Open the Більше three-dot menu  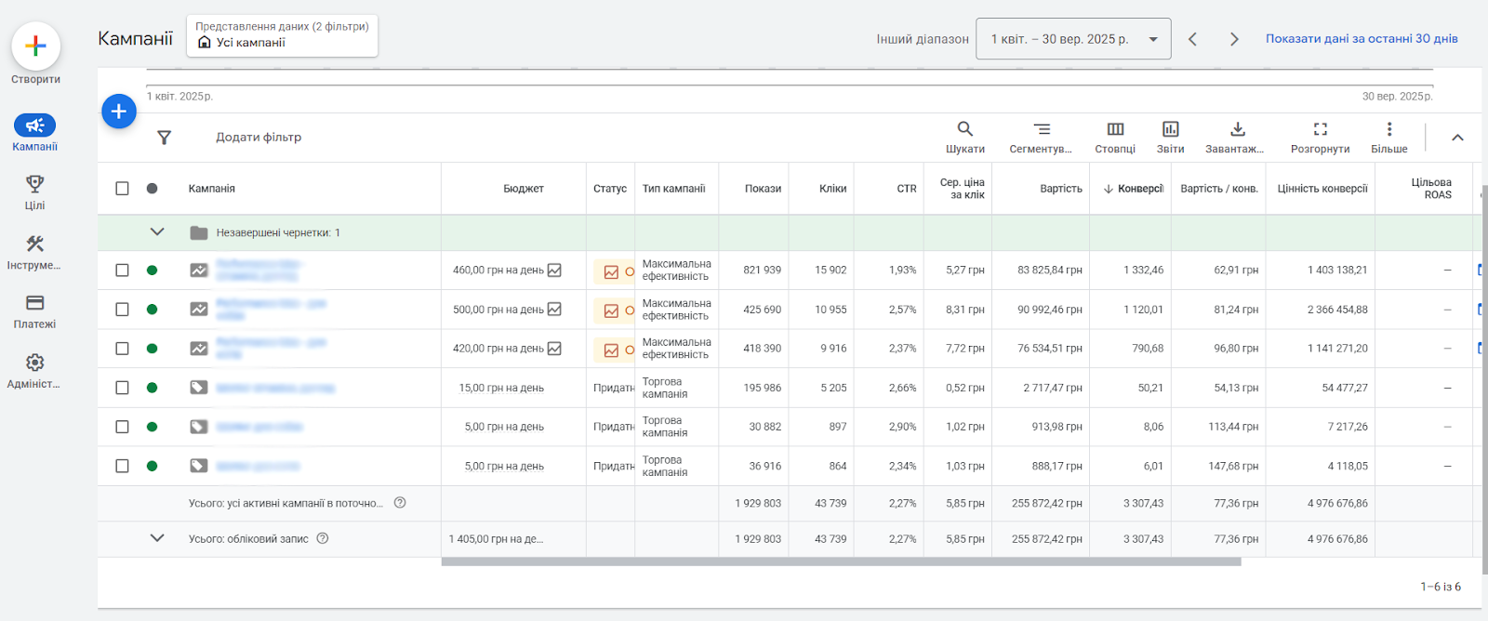[1388, 129]
